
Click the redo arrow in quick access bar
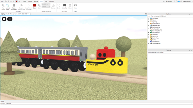pyautogui.click(x=11, y=1)
